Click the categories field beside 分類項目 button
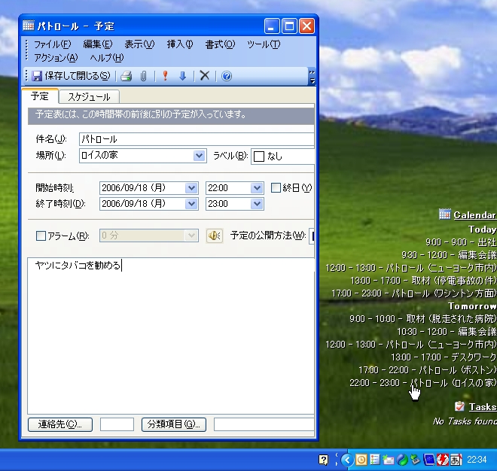The width and height of the screenshot is (497, 471). (264, 424)
